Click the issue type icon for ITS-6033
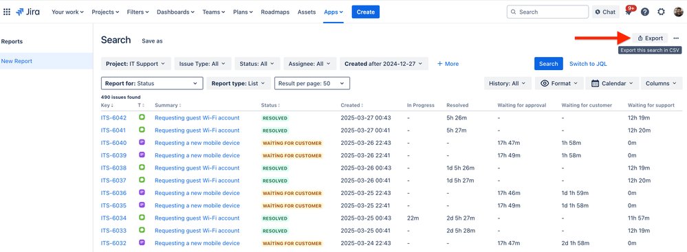The image size is (687, 252). (142, 230)
